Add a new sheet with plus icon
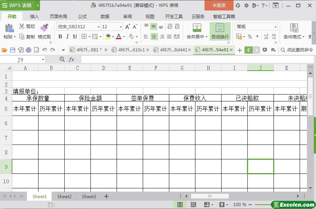 point(106,196)
